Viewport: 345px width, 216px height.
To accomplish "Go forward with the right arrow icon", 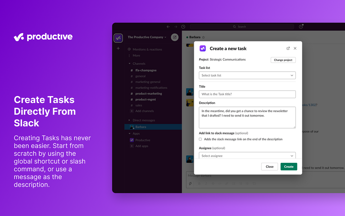I will (176, 27).
